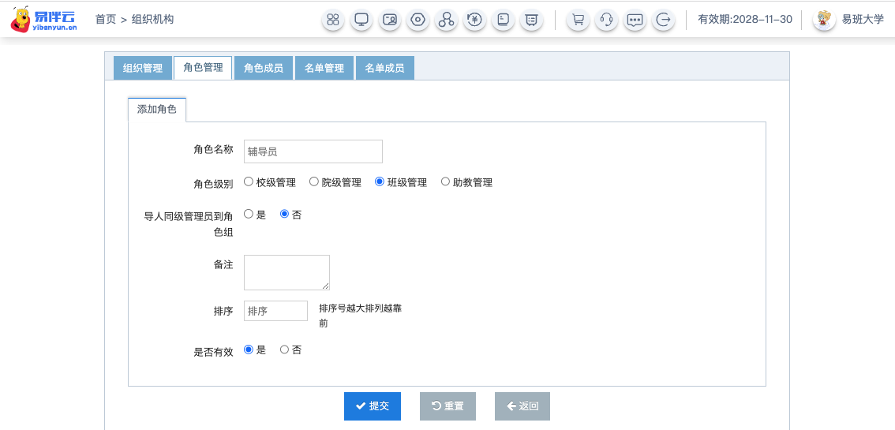Open the shopping cart icon
This screenshot has height=430, width=895.
pyautogui.click(x=579, y=20)
